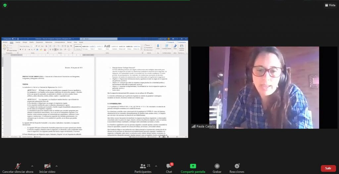Click the red Salir button
Image resolution: width=339 pixels, height=174 pixels.
pyautogui.click(x=328, y=168)
